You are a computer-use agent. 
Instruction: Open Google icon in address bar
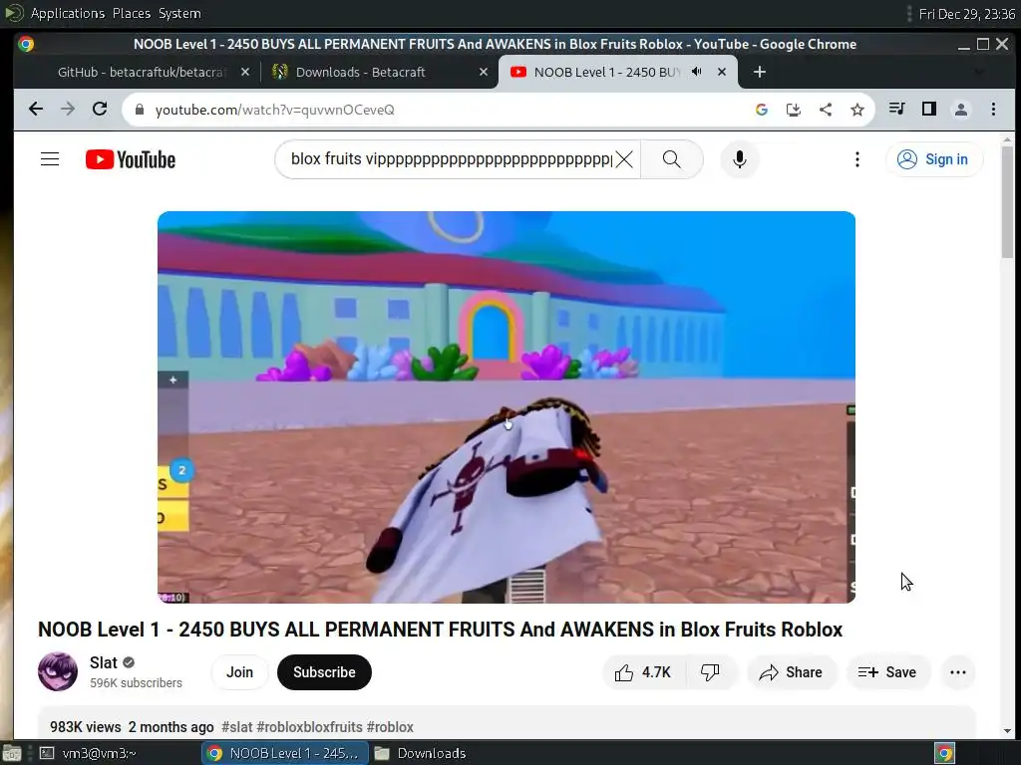[761, 110]
